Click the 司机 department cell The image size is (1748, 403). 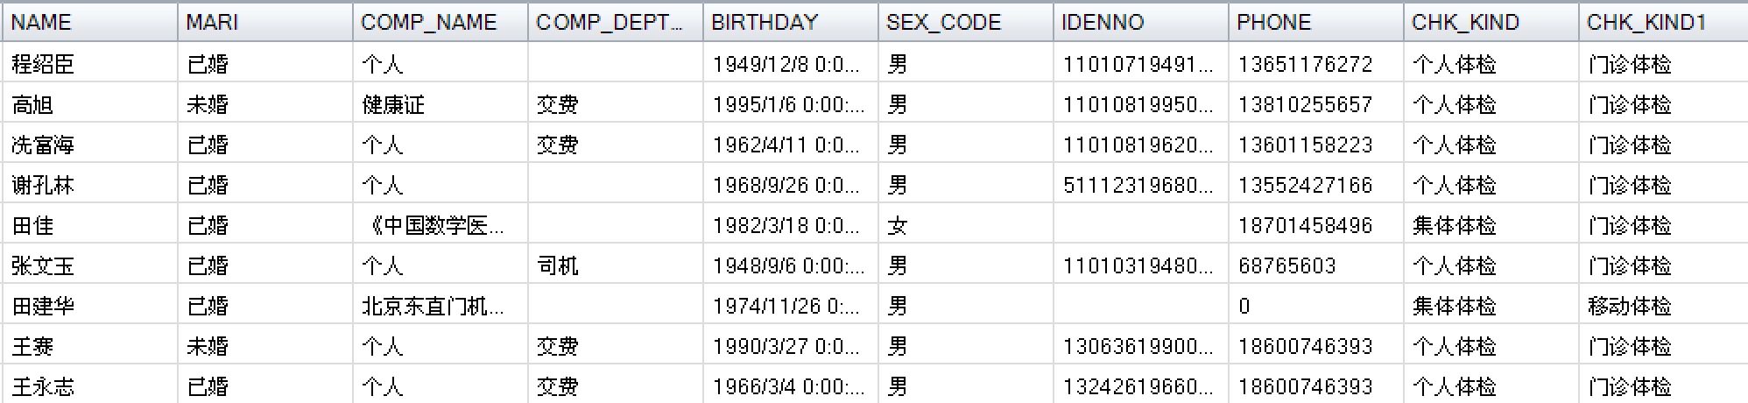coord(615,265)
